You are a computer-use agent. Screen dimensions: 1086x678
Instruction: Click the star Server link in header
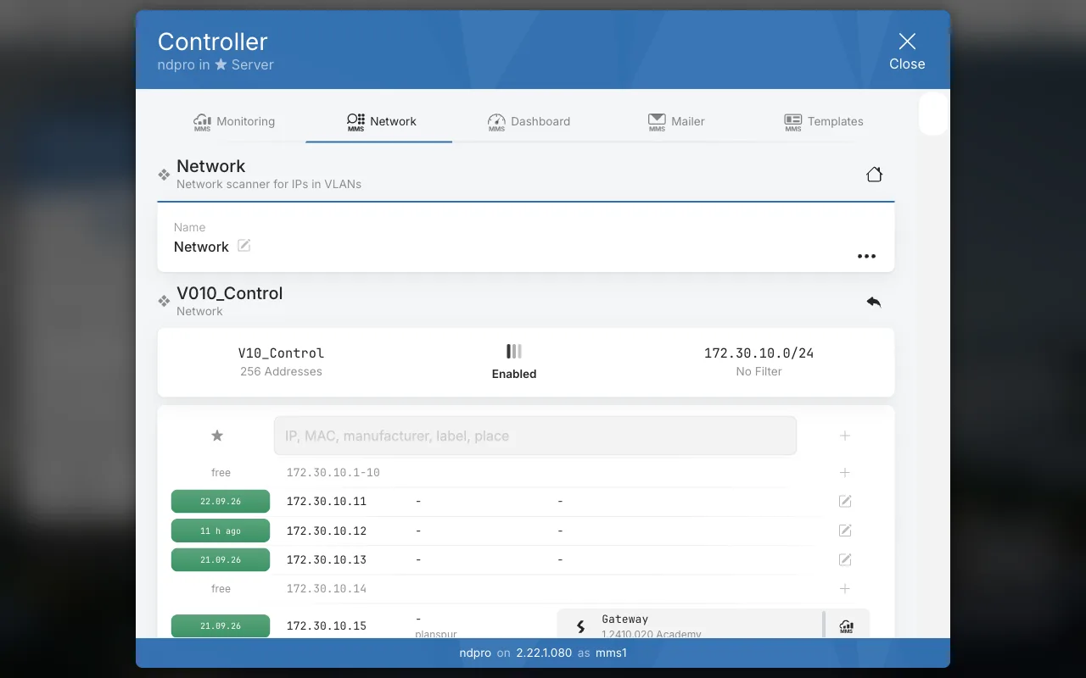pos(244,64)
